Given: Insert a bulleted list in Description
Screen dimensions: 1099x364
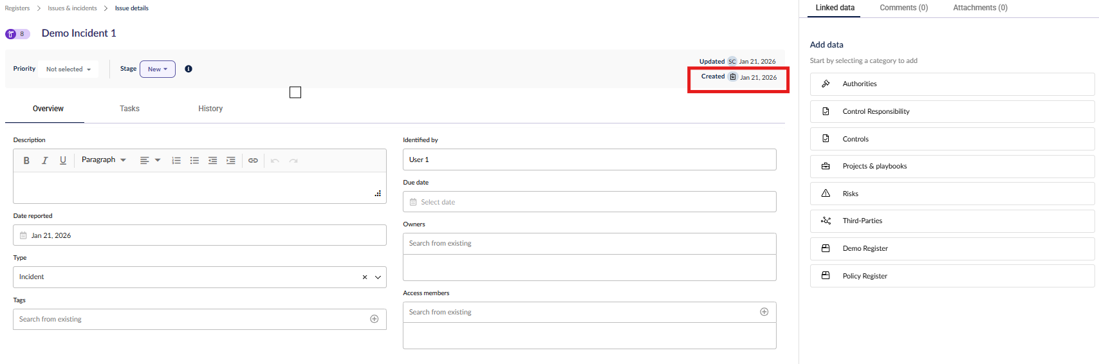Looking at the screenshot, I should (x=194, y=161).
